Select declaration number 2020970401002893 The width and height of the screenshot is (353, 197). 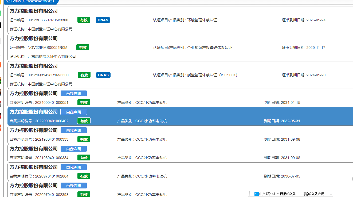[52, 195]
